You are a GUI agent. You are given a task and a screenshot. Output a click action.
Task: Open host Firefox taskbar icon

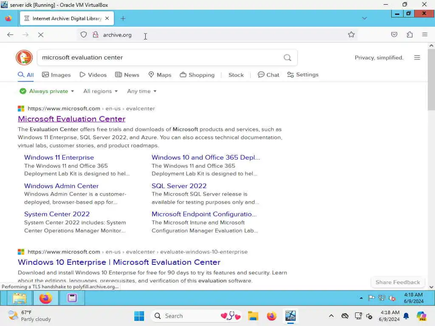click(x=271, y=316)
